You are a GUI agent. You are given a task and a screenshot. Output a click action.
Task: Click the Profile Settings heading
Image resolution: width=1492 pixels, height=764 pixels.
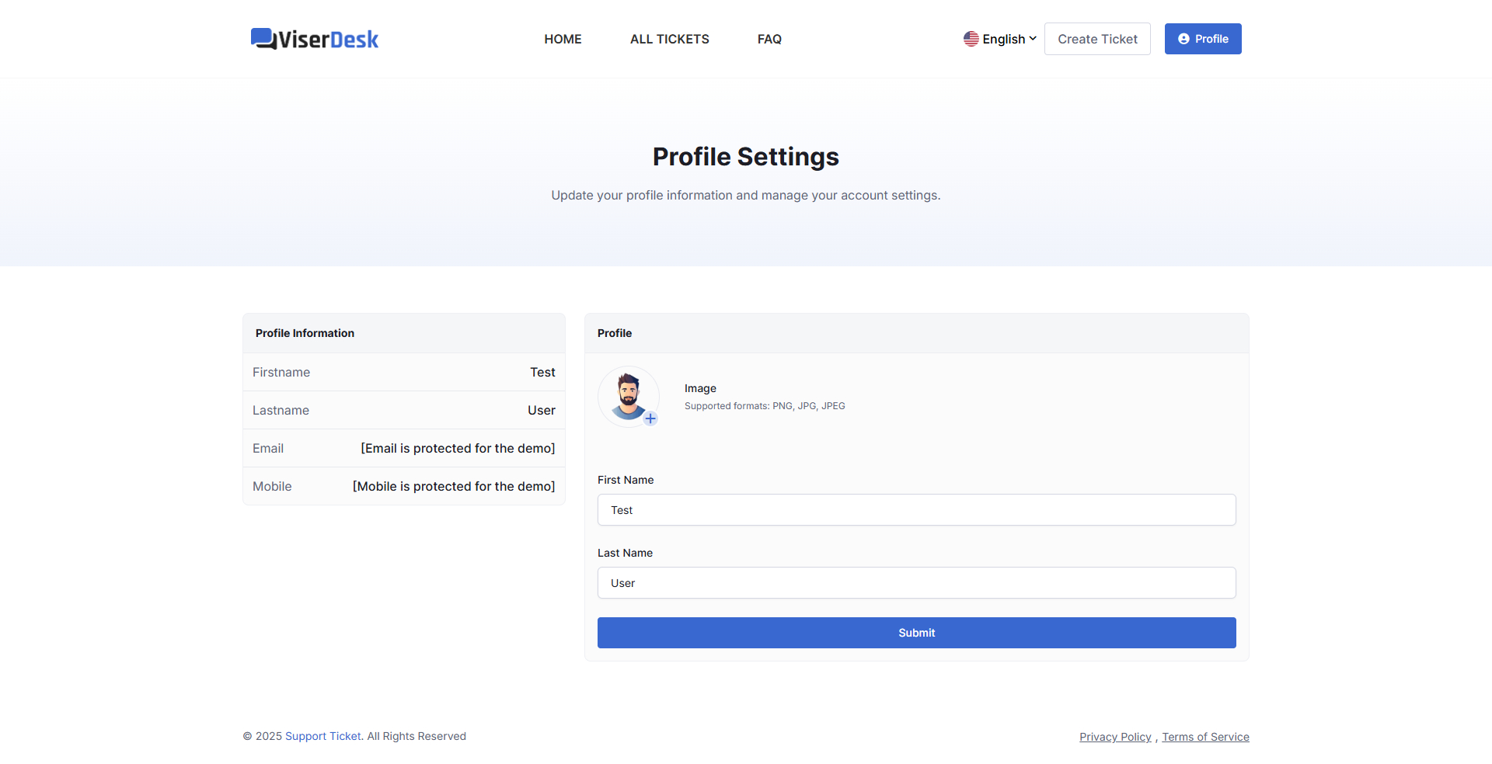745,157
